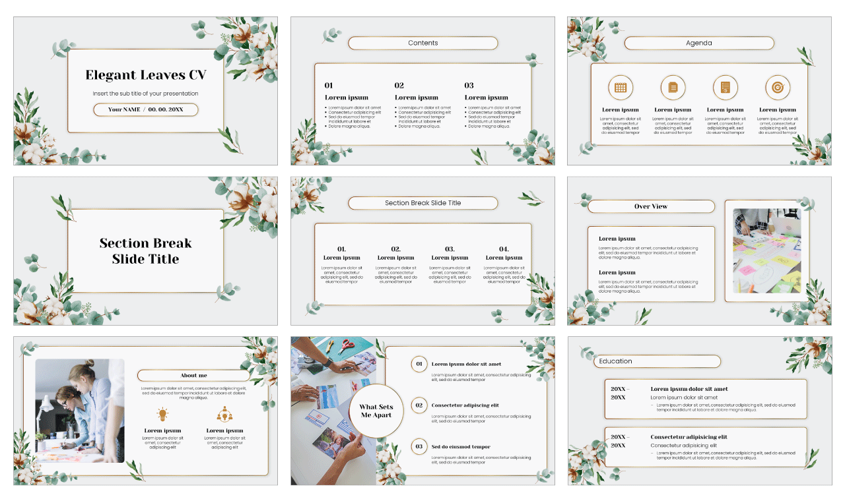Click the first Lorem ipsum heading in Over View slide
The image size is (845, 501).
click(x=617, y=239)
